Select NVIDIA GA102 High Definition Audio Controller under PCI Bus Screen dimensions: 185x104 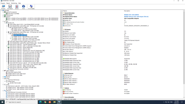tap(26, 31)
